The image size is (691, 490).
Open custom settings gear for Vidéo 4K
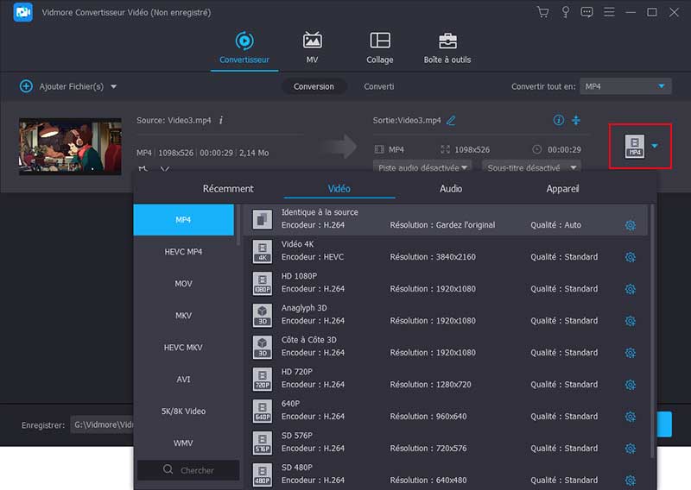[630, 257]
